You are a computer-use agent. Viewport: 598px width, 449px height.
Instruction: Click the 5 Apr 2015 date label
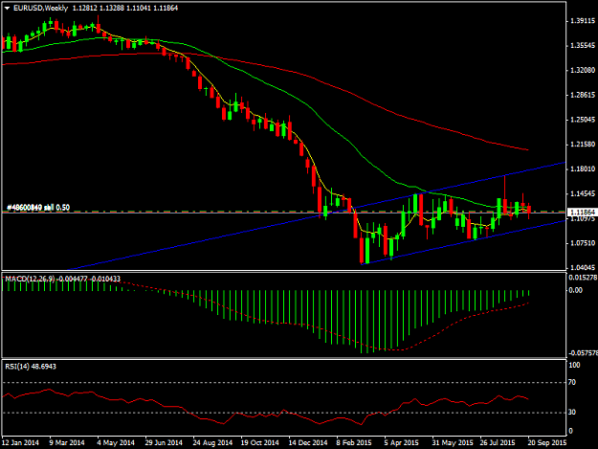(401, 442)
